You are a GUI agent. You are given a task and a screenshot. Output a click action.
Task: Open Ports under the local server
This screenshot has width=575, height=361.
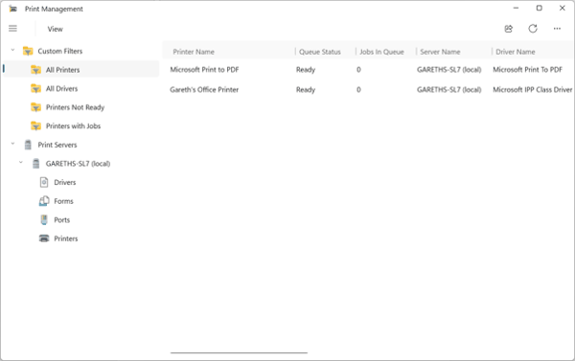62,219
